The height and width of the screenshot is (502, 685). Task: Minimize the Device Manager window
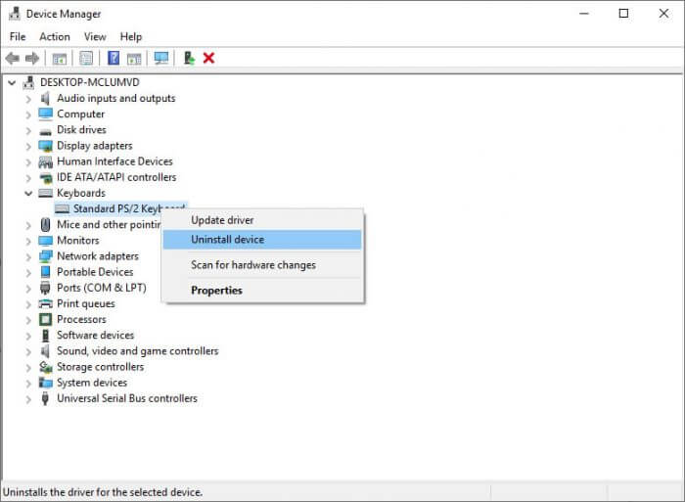click(584, 14)
